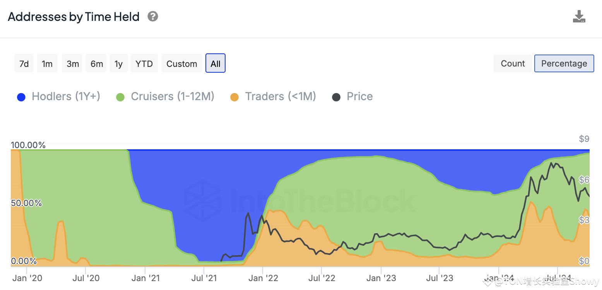
Task: Select the 3m time range
Action: click(73, 63)
